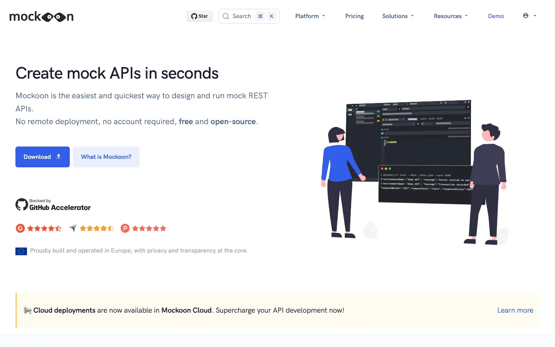
Task: Click the What is Mockoon? button
Action: coord(106,157)
